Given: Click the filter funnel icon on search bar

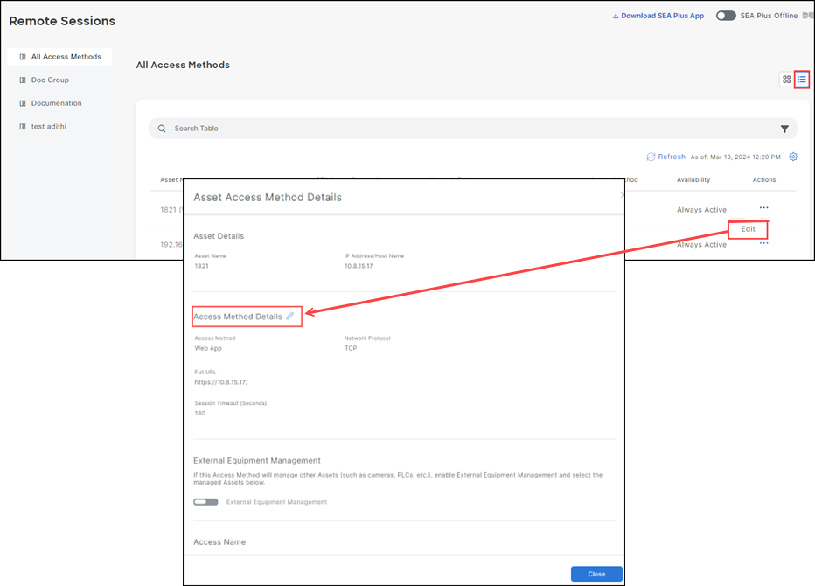Looking at the screenshot, I should [784, 128].
